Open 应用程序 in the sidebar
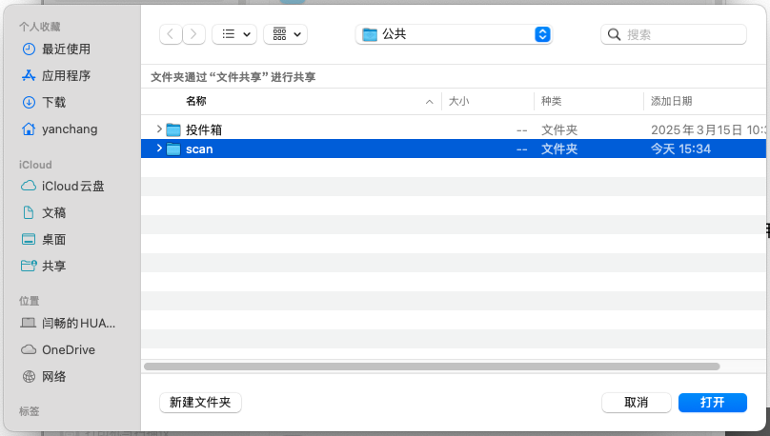The height and width of the screenshot is (436, 770). click(x=66, y=75)
